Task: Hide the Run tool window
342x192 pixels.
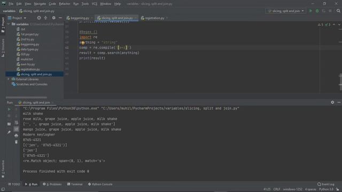Action: pos(339,102)
